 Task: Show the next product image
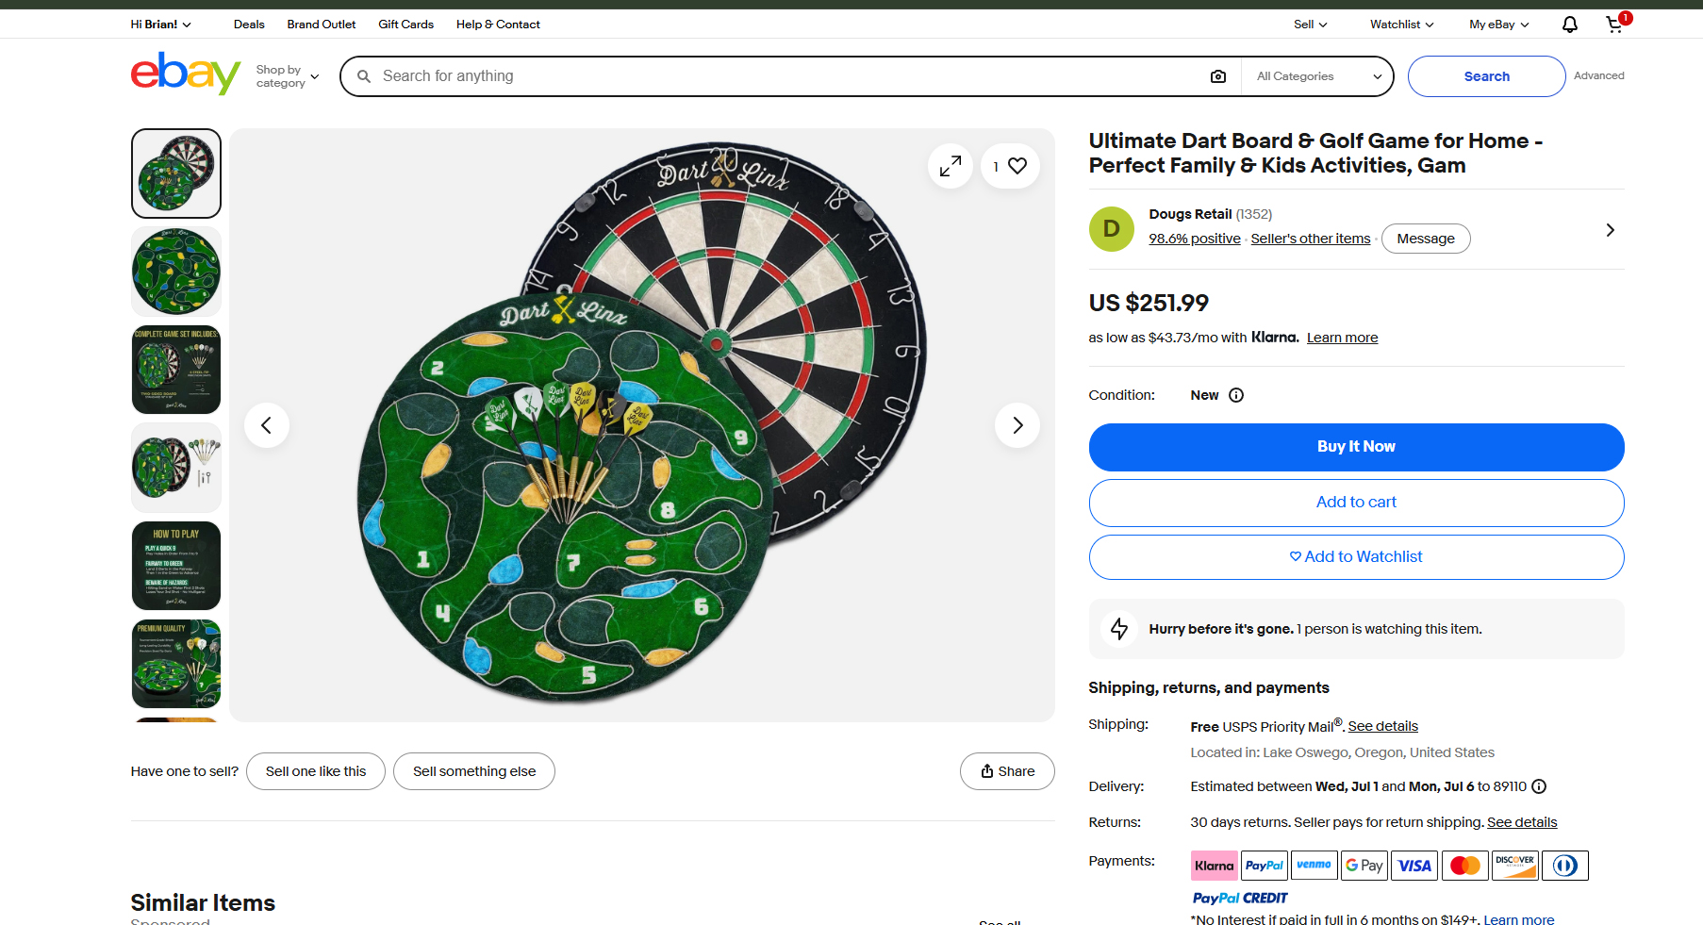1017,425
